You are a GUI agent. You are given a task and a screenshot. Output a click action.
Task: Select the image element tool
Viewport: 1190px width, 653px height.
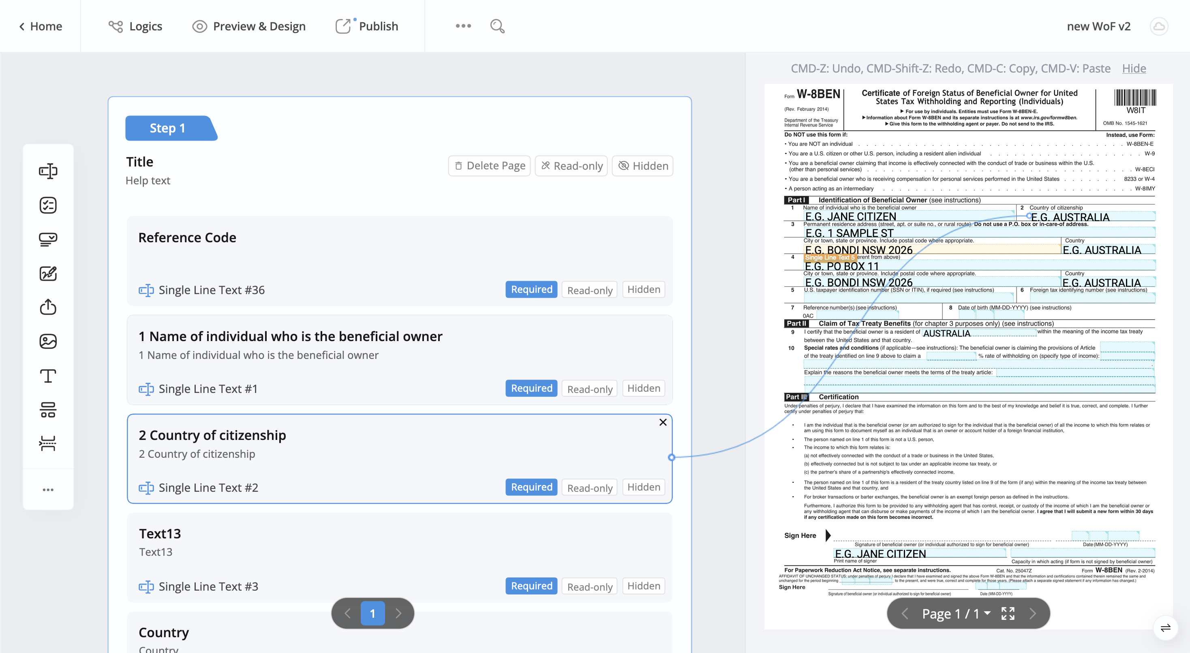pos(48,341)
